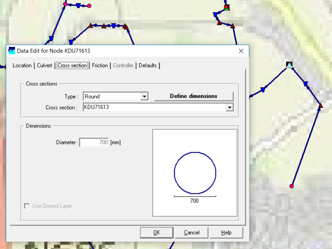Viewport: 332px width, 249px height.
Task: Select the Defaults tab
Action: click(x=148, y=66)
